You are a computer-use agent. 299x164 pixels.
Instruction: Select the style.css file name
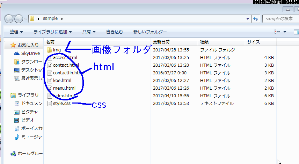point(62,104)
